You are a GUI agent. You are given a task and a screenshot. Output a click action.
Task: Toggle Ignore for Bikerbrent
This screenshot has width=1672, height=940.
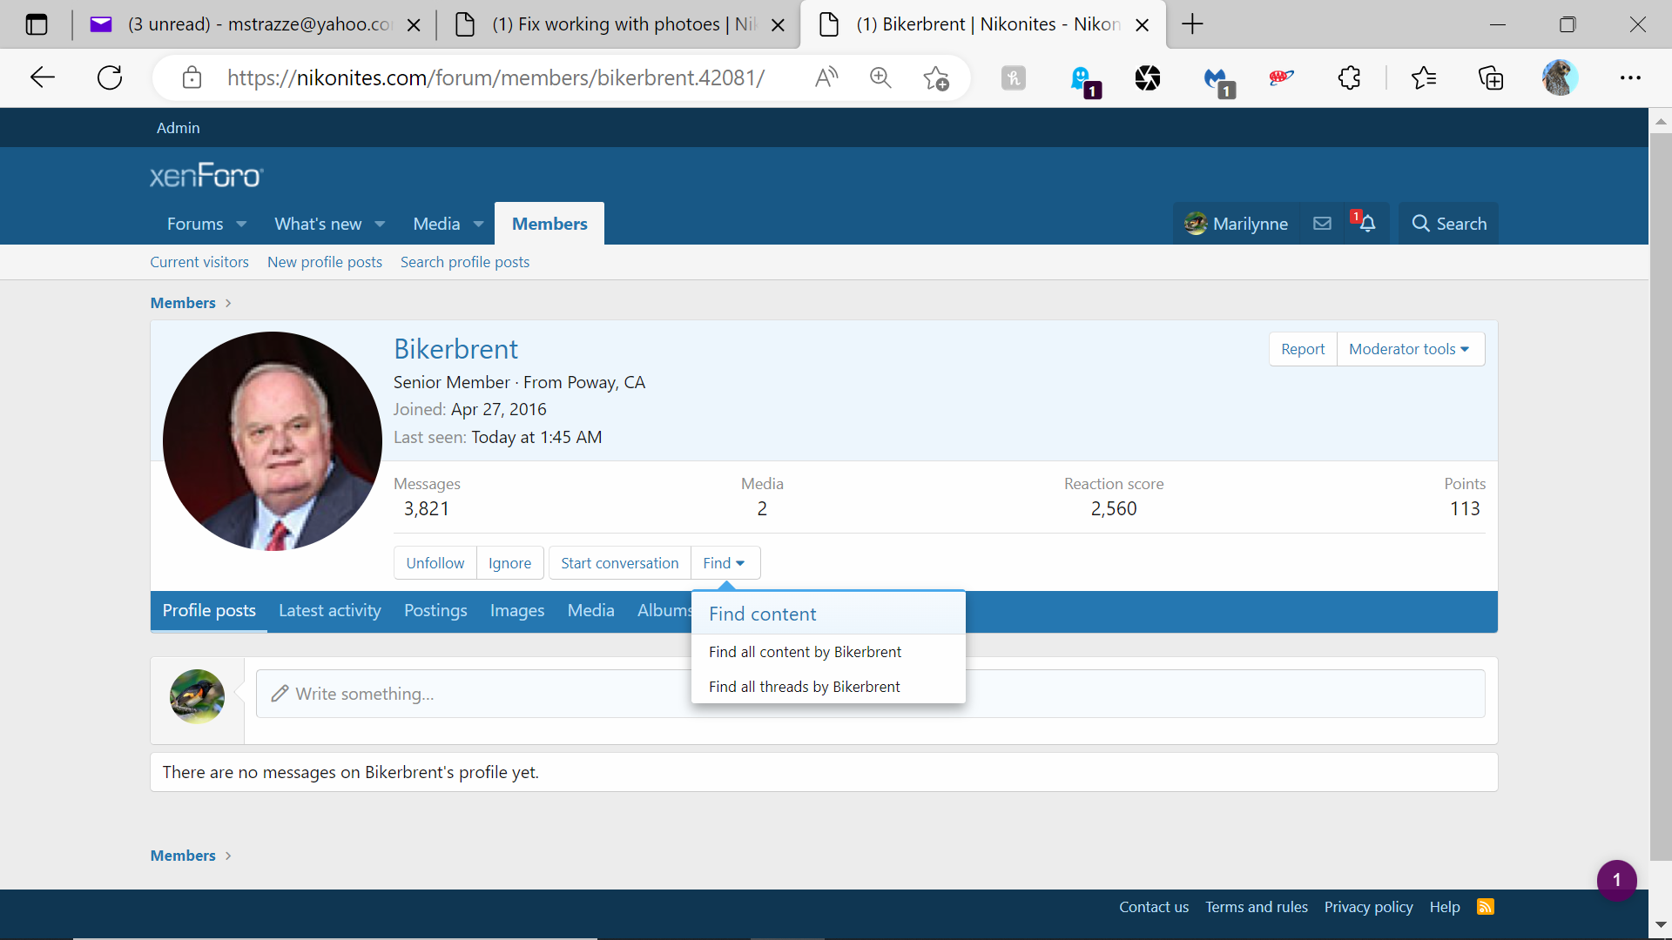[509, 563]
